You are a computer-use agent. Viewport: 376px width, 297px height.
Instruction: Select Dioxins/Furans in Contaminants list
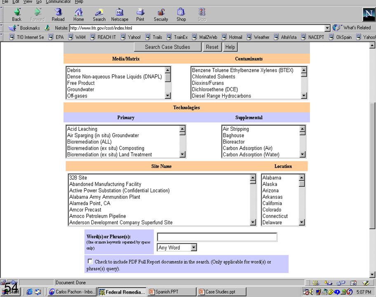[208, 83]
